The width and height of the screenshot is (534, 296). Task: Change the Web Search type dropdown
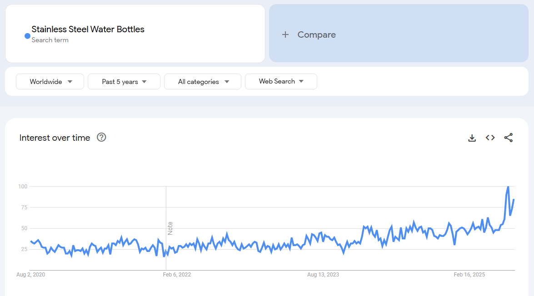coord(281,81)
